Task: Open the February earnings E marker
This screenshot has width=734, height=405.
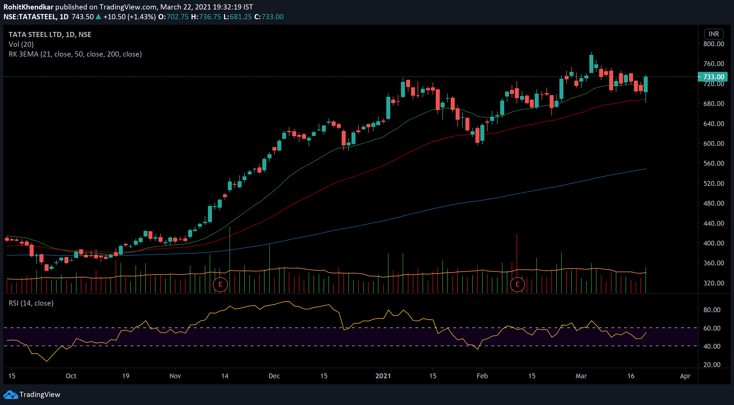Action: coord(517,285)
